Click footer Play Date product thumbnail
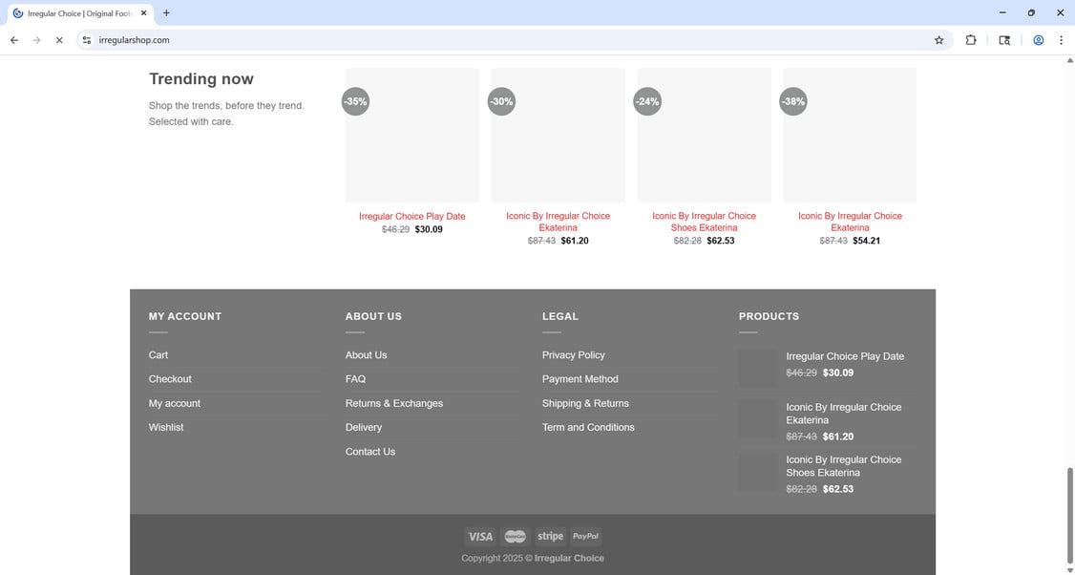The height and width of the screenshot is (575, 1075). coord(758,368)
